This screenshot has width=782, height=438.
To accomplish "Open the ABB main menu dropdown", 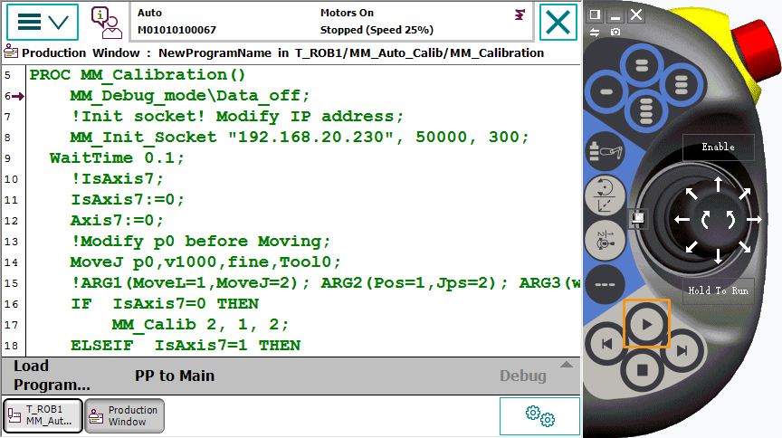I will click(x=43, y=22).
